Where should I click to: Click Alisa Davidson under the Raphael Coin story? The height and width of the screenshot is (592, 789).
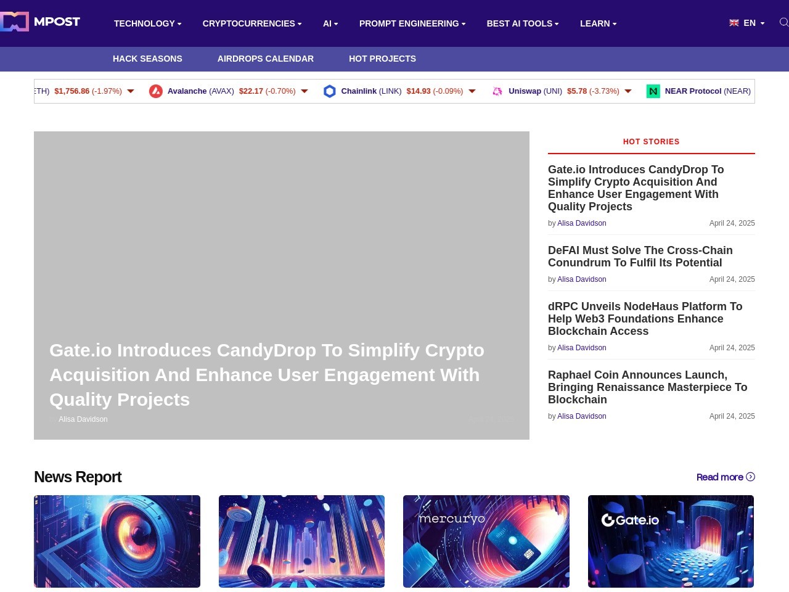[x=582, y=416]
